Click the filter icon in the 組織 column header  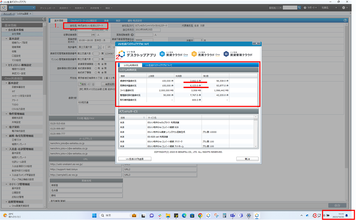point(144,118)
